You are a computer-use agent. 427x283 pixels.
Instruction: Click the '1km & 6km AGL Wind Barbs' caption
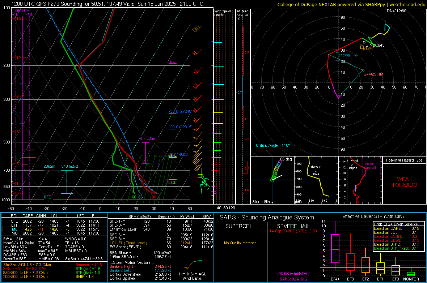tap(192, 276)
